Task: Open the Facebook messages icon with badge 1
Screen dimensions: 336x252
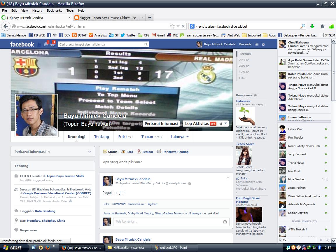Action: click(x=46, y=44)
